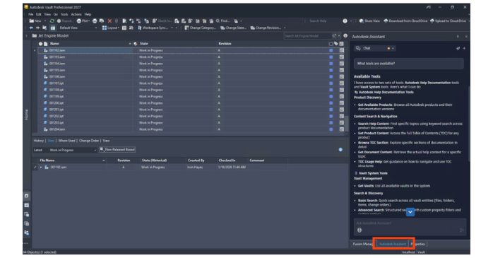
Task: Click the Home vertical sidebar label
Action: tap(26, 115)
